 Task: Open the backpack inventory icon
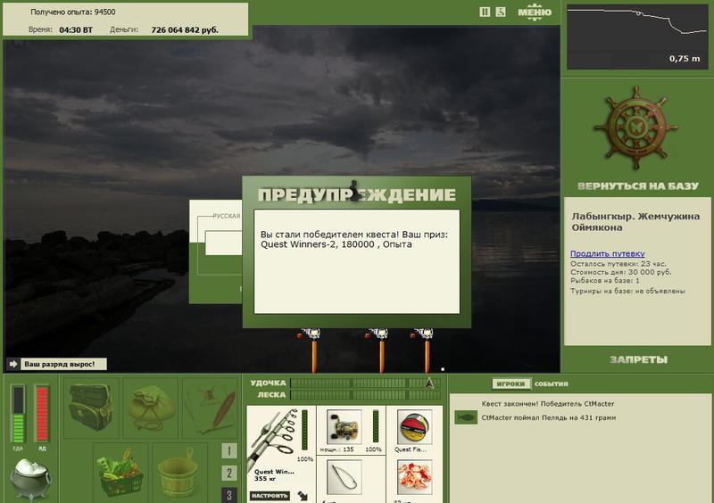click(91, 408)
